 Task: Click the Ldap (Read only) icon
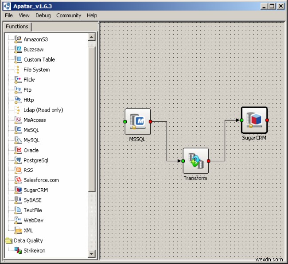(18, 110)
